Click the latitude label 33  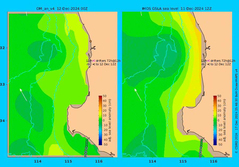[2, 84]
